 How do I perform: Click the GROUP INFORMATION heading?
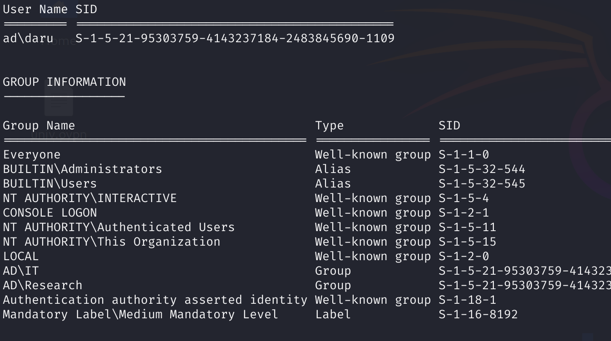64,82
